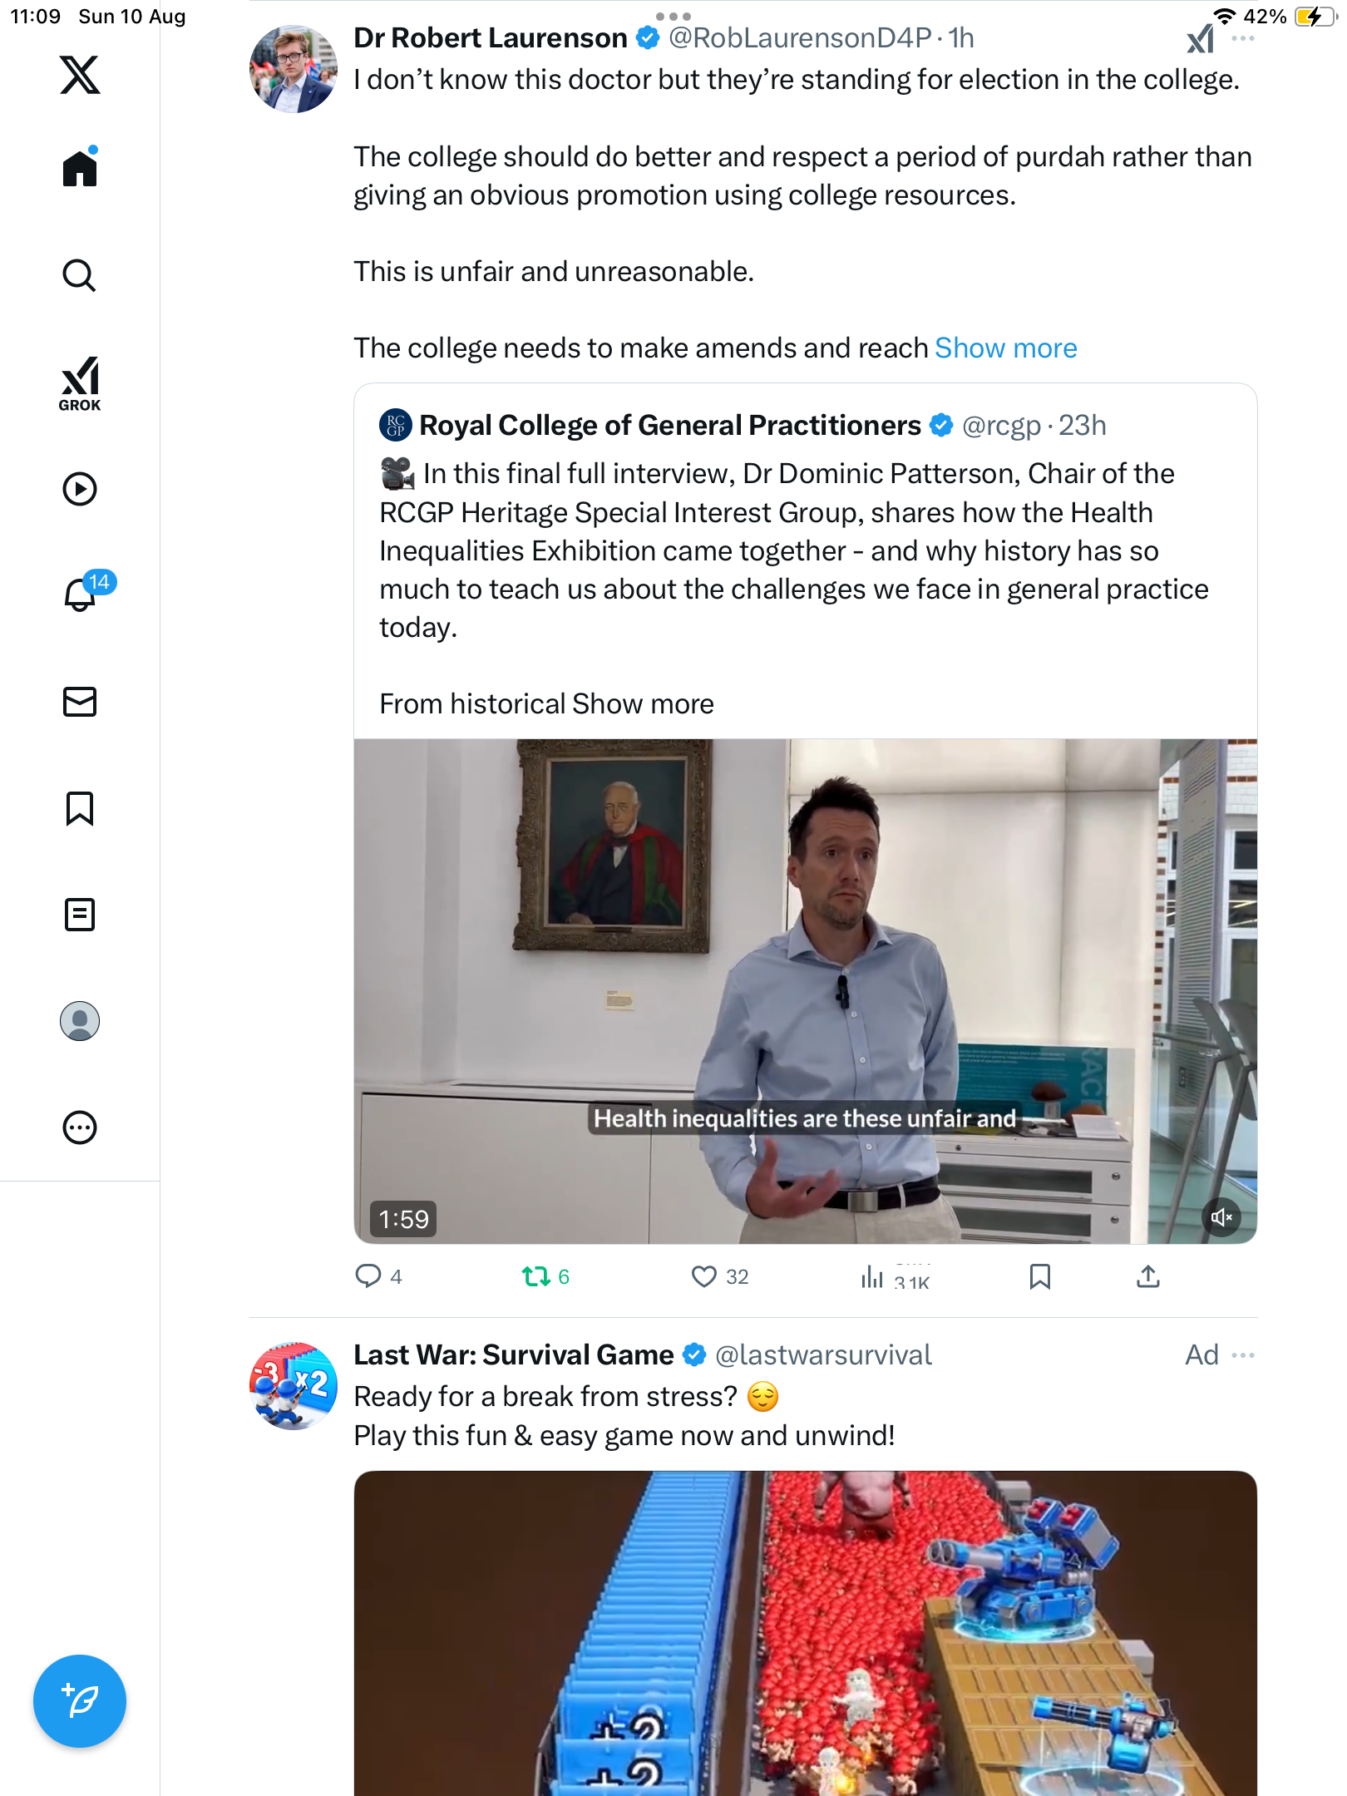Open the search magnifier in sidebar
This screenshot has width=1347, height=1796.
point(80,275)
